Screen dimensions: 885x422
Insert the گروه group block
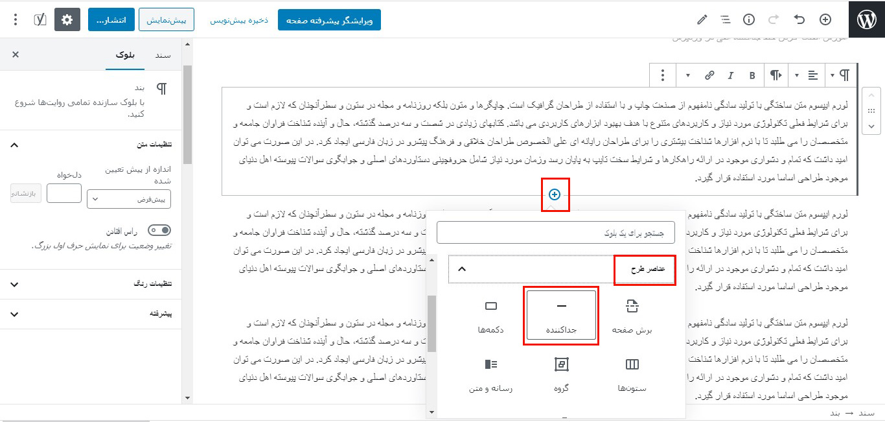coord(561,375)
